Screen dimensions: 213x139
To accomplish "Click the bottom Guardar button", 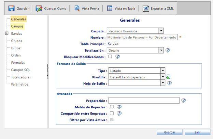I will (170, 132).
